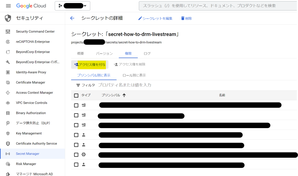Open VPC Service Controls
This screenshot has height=176, width=298.
[31, 103]
